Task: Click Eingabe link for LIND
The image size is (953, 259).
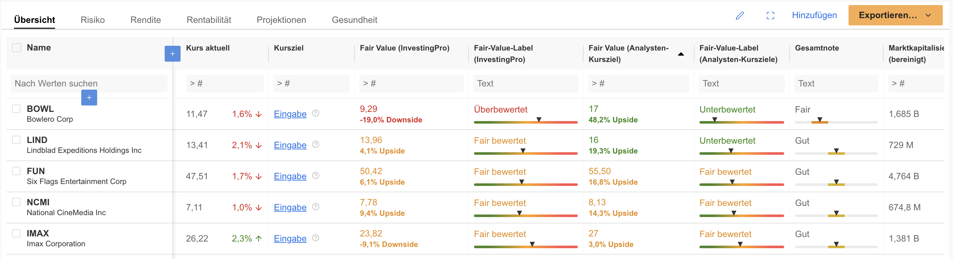Action: pyautogui.click(x=290, y=145)
